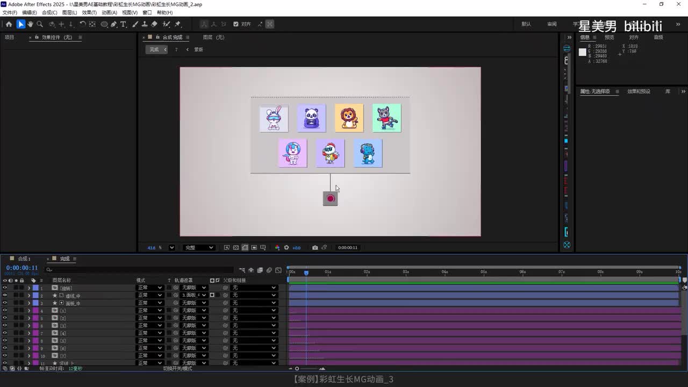Hide layer 1 [旋转] with its eye icon

coord(5,288)
